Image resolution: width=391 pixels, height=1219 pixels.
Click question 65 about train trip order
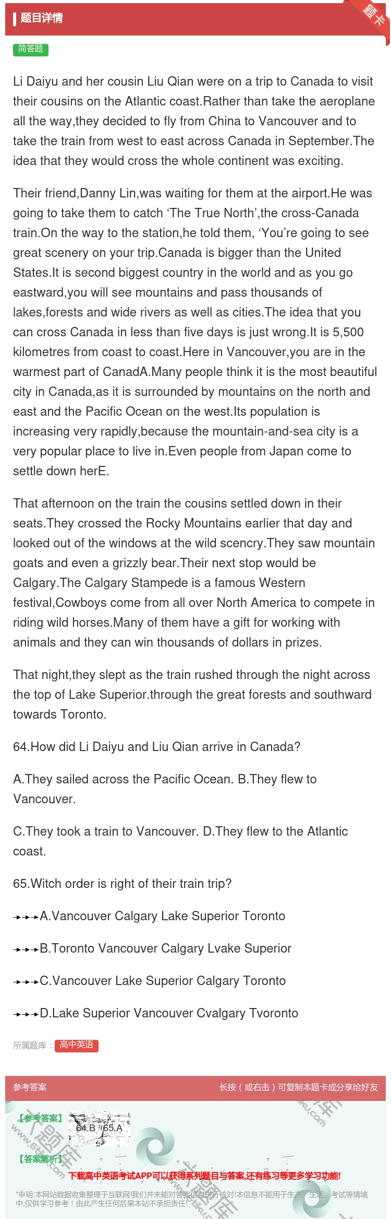[123, 884]
